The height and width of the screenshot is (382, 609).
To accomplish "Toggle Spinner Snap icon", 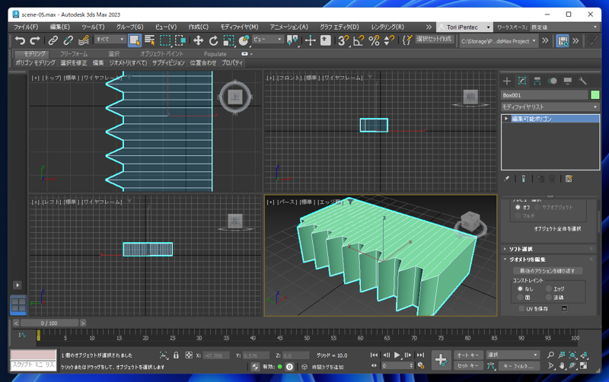I will click(389, 40).
